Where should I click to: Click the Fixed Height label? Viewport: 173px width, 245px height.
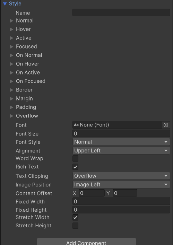click(x=31, y=210)
